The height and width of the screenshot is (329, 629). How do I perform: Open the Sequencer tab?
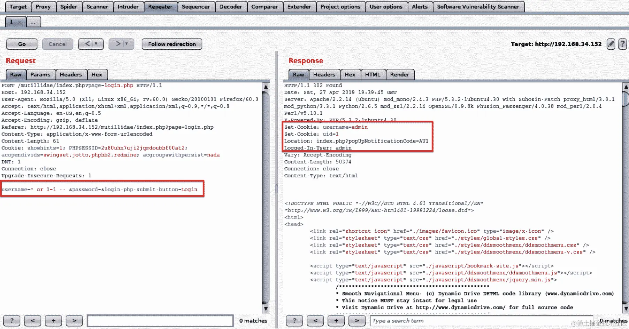point(196,7)
